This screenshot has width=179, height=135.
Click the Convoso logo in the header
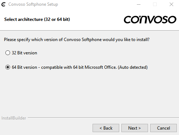150,19
